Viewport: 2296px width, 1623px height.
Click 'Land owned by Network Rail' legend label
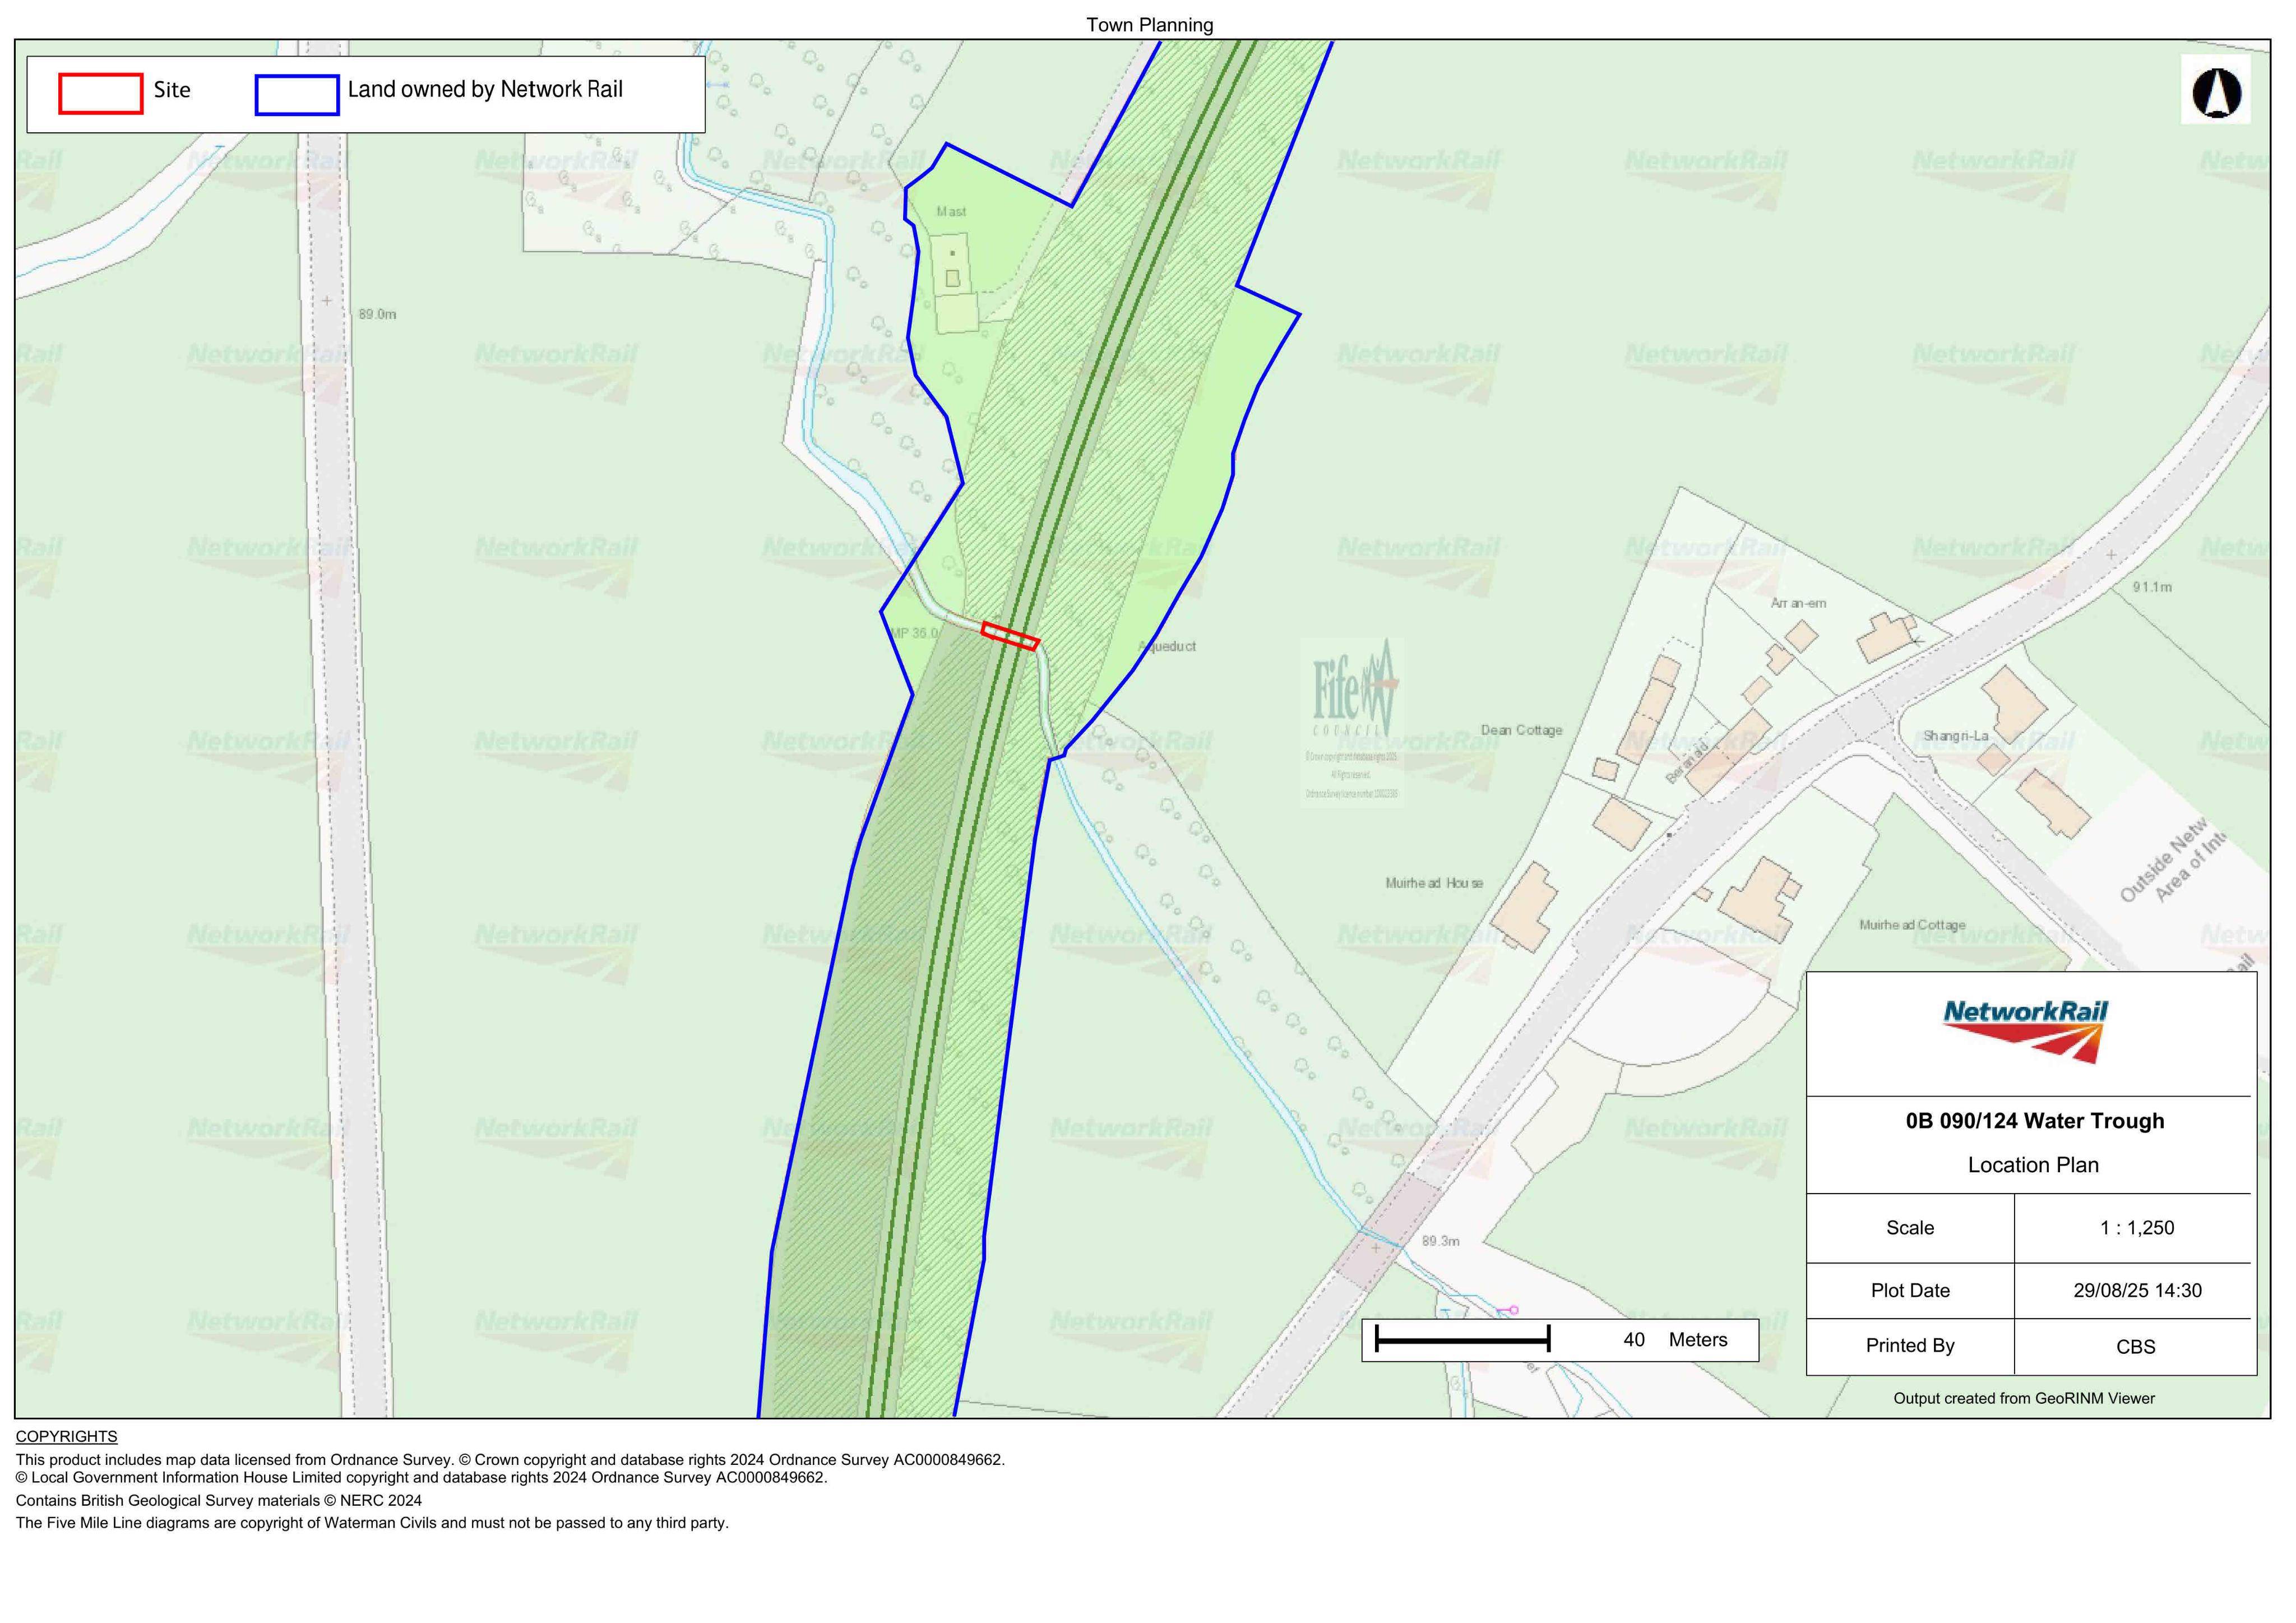[x=485, y=89]
